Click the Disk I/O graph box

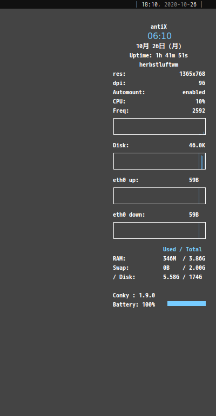click(159, 161)
